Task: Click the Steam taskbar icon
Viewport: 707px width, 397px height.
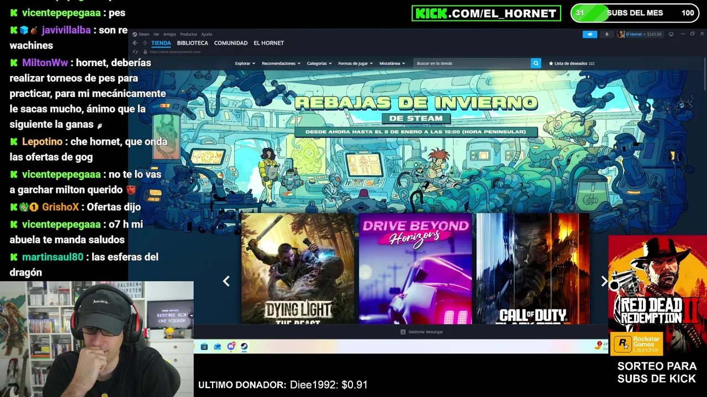Action: [x=244, y=347]
